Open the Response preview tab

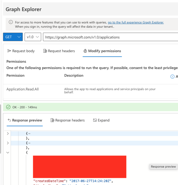coord(25,120)
